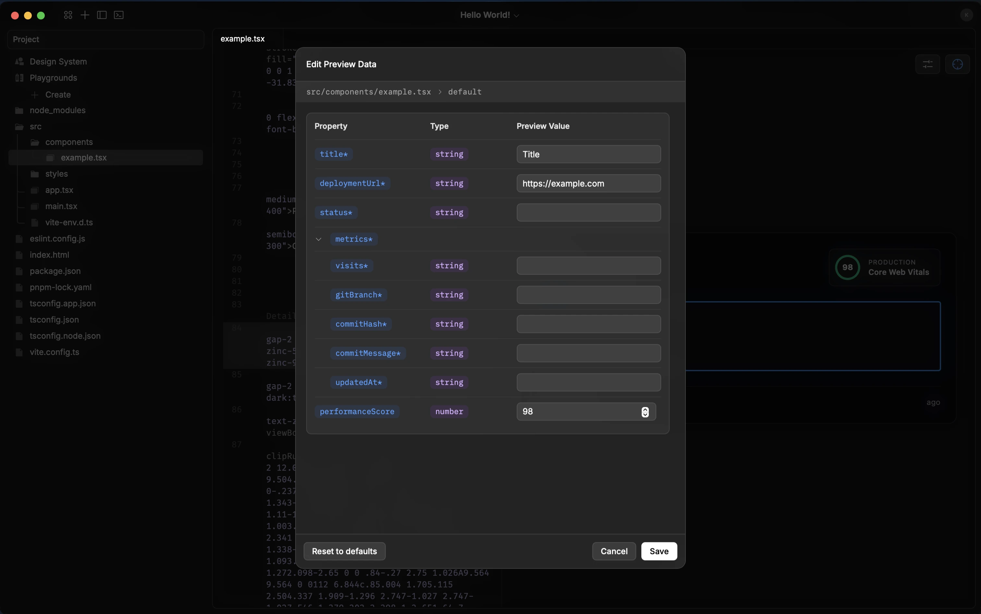Click the commitMessage* property tag
The image size is (981, 614).
point(368,353)
